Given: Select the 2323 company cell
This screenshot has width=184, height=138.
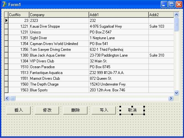Looking at the screenshot, I should (x=59, y=21).
